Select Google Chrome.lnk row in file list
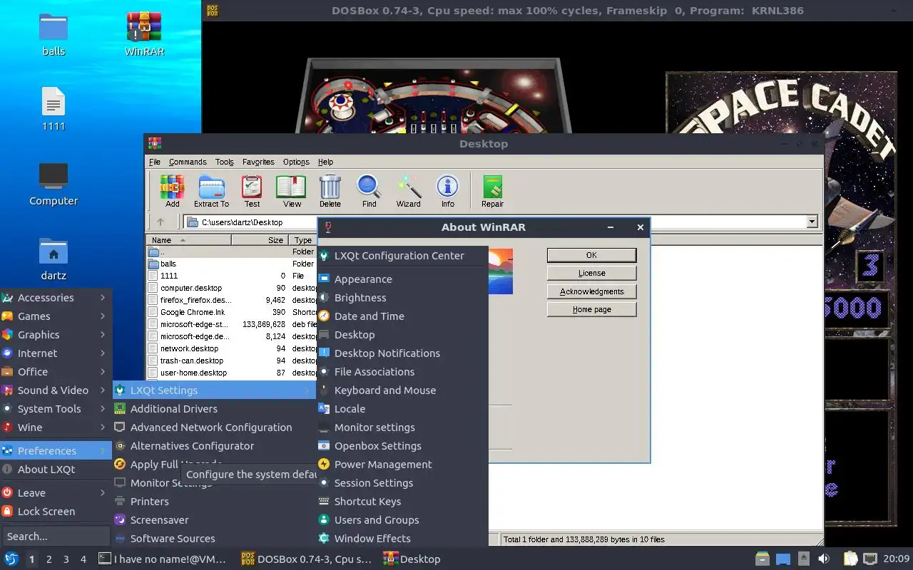The width and height of the screenshot is (913, 570). 231,312
